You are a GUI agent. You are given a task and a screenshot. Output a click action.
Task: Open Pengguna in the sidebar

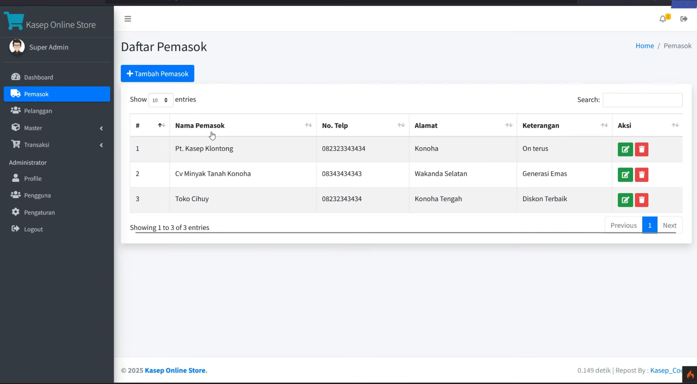click(57, 195)
